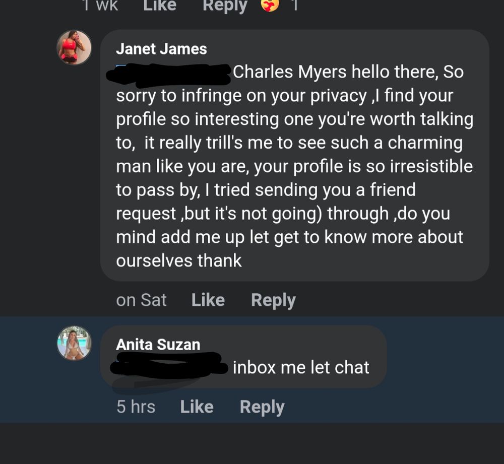504x464 pixels.
Task: Reply to Anita Suzan's comment
Action: [262, 408]
